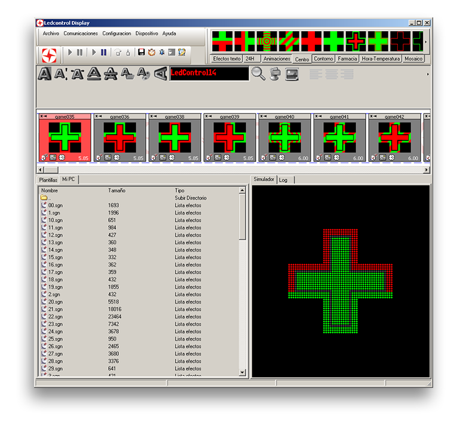The image size is (466, 422).
Task: Expand the text toolbar overflow arrow
Action: (x=428, y=74)
